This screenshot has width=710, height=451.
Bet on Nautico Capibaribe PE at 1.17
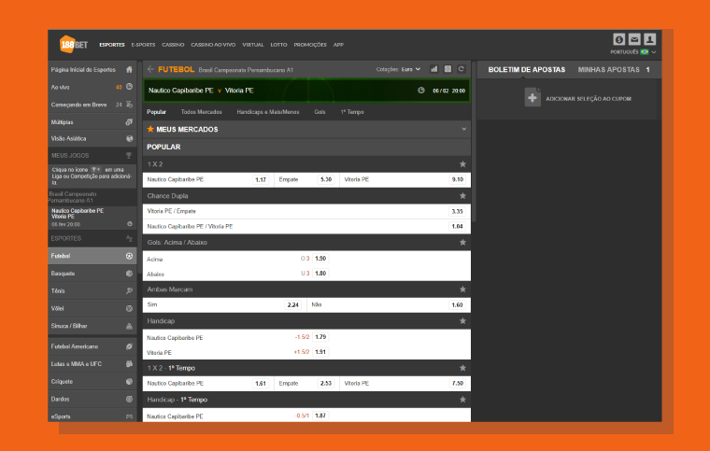(x=261, y=179)
